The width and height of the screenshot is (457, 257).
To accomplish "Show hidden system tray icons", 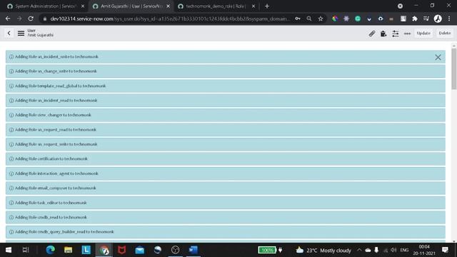I will click(x=359, y=250).
